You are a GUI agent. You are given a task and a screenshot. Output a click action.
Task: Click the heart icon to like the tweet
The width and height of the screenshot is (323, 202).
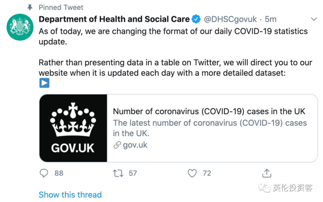(x=192, y=173)
